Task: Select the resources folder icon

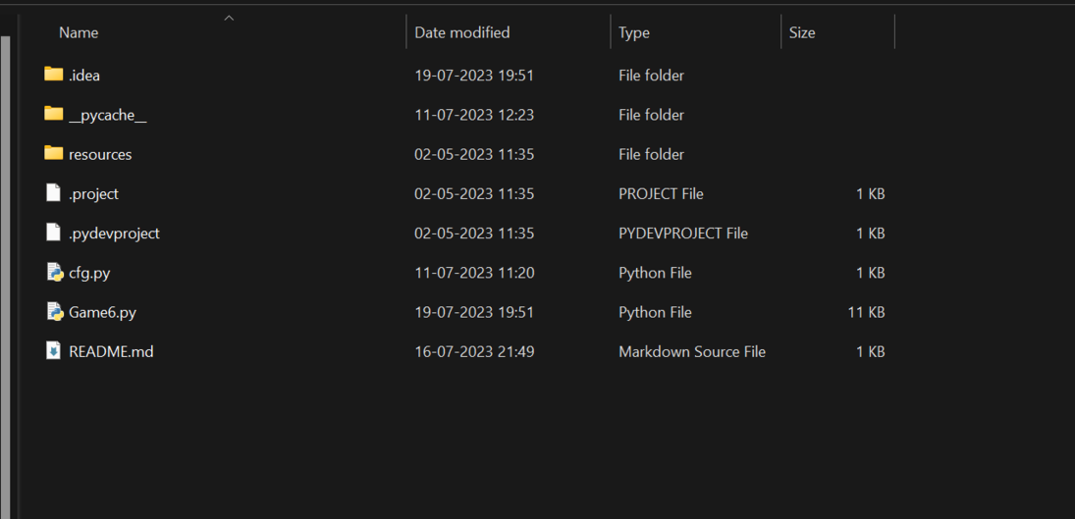Action: point(53,153)
